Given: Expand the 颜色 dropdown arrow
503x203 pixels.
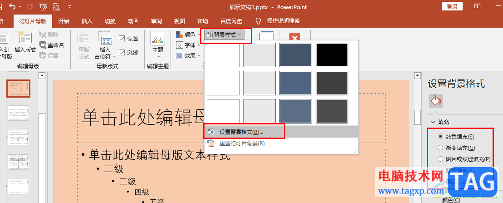Looking at the screenshot, I should (x=199, y=35).
